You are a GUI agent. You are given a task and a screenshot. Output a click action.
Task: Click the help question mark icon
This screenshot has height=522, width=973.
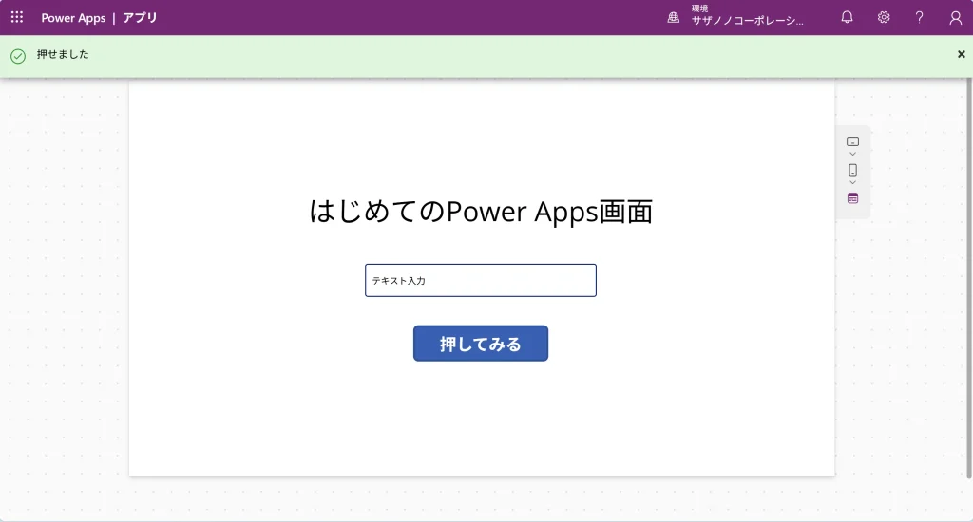click(x=919, y=17)
